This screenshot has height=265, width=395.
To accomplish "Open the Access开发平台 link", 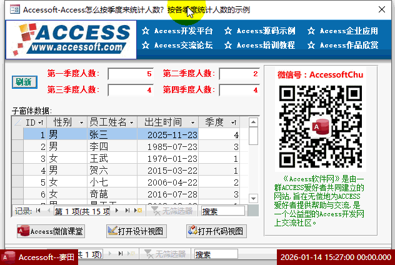I will pyautogui.click(x=177, y=31).
